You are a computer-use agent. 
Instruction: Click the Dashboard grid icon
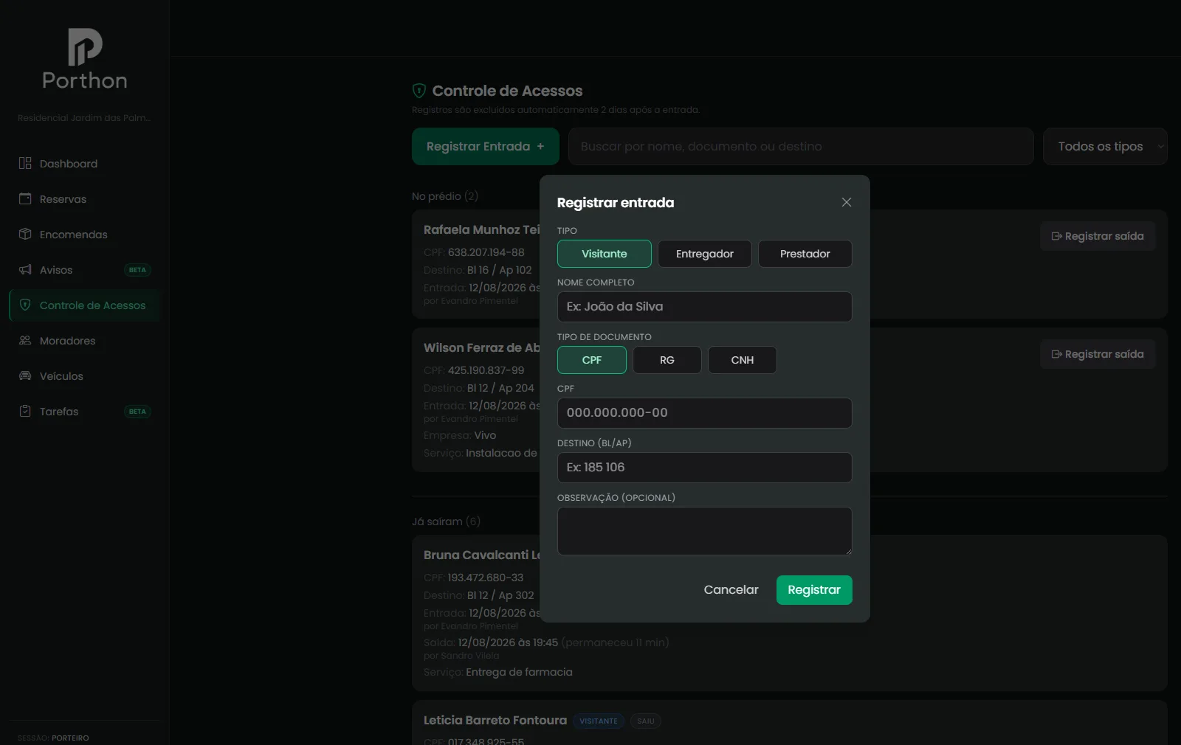click(25, 163)
